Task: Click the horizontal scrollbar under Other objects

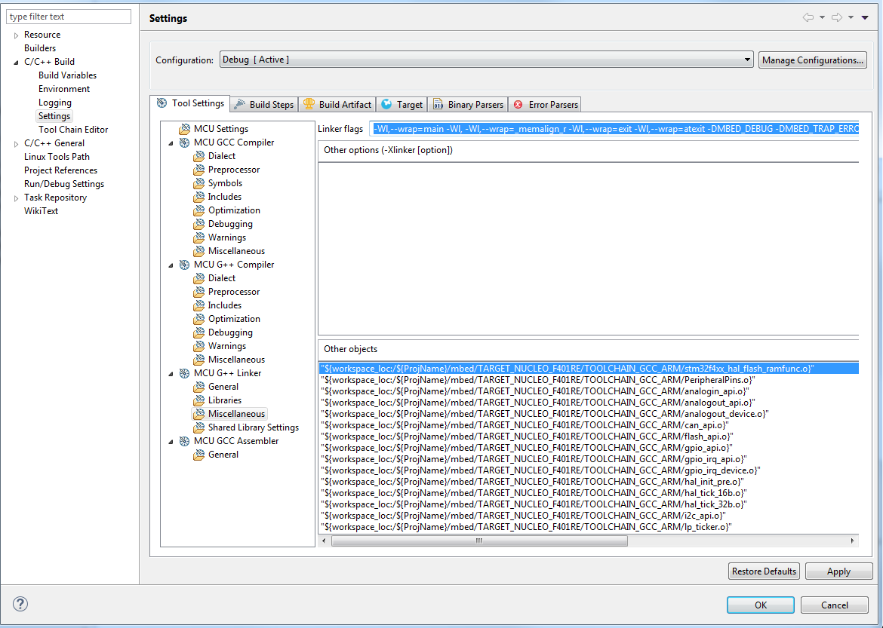Action: point(478,541)
